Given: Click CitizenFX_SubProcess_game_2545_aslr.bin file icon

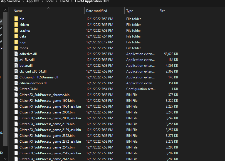Looking at the screenshot, I should (16, 153).
